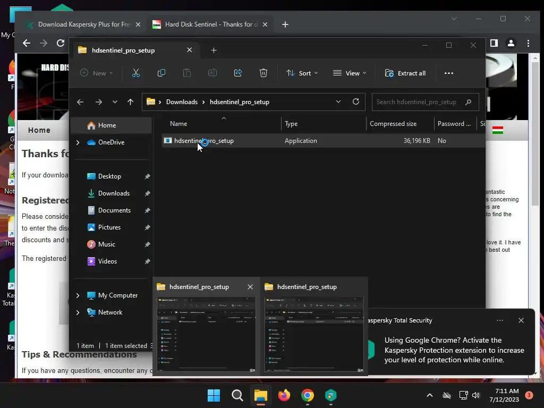Expand the address bar history dropdown

tap(338, 101)
